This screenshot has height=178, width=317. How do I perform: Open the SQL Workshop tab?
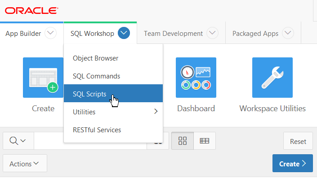pos(92,34)
